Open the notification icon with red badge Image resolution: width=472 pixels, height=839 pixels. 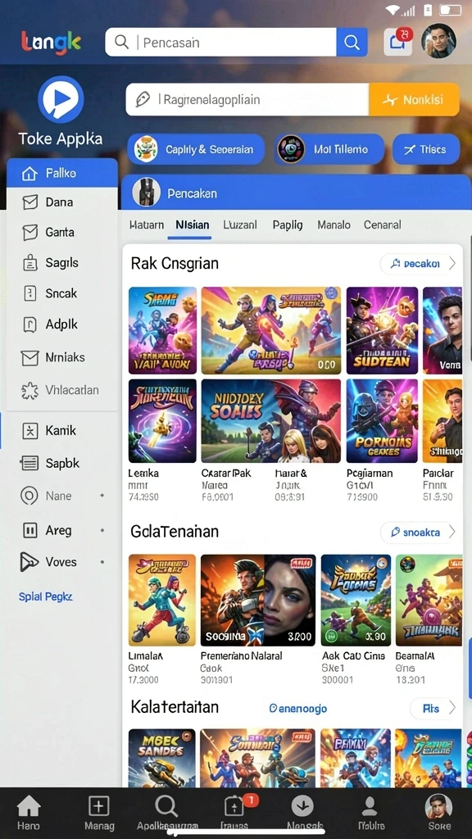(x=398, y=42)
